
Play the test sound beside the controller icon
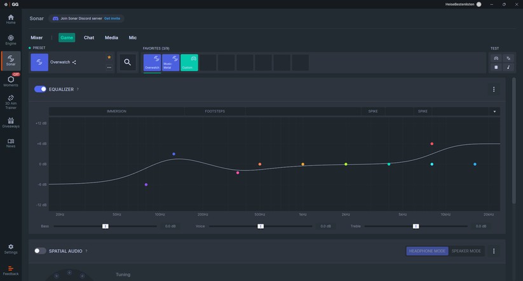508,58
